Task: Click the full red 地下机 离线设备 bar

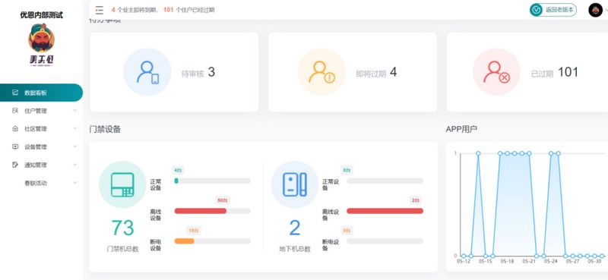Action: click(385, 211)
